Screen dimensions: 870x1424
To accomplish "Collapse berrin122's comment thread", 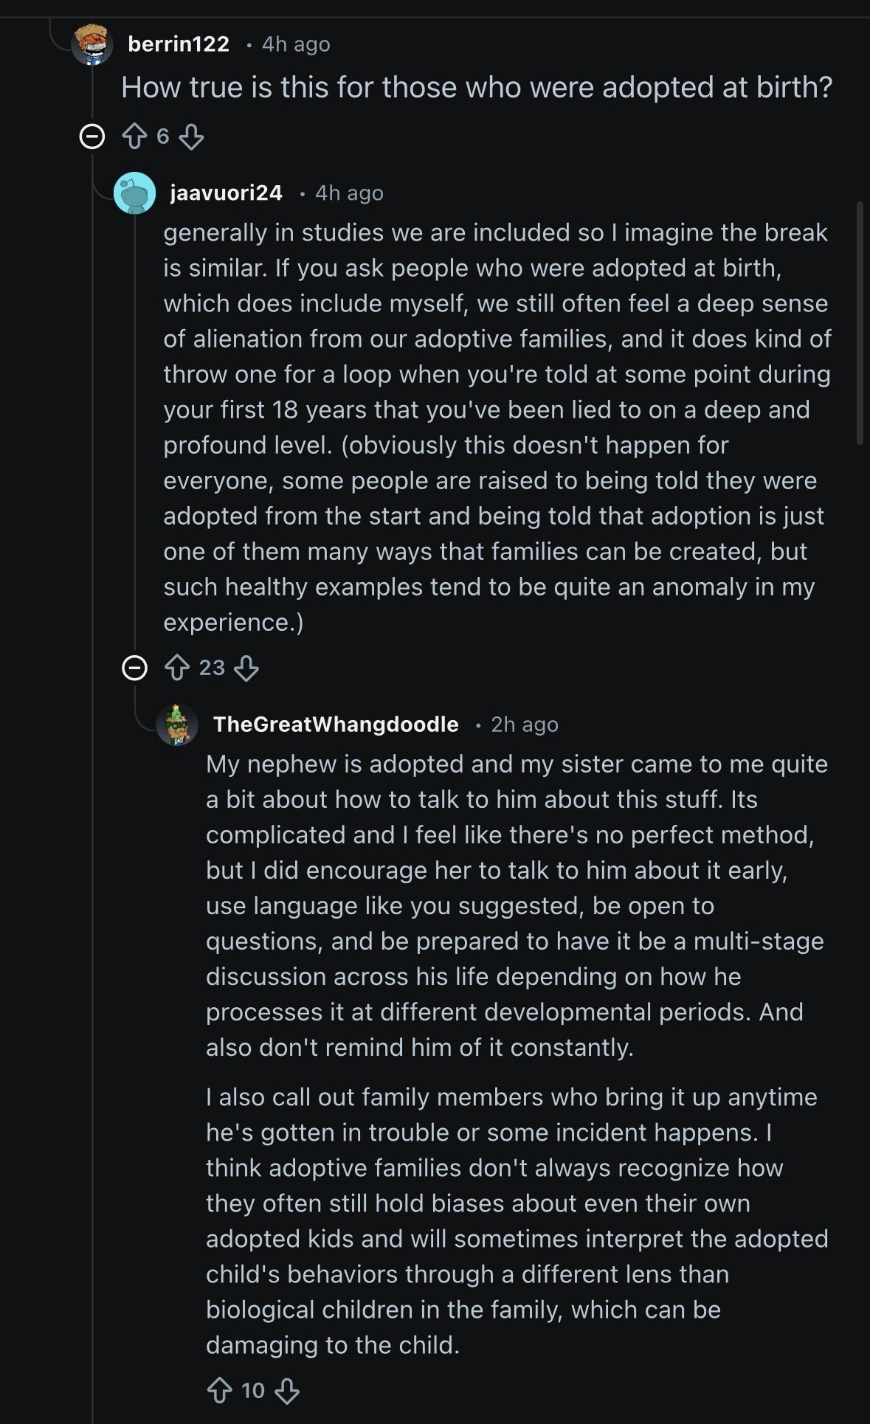I will tap(92, 136).
